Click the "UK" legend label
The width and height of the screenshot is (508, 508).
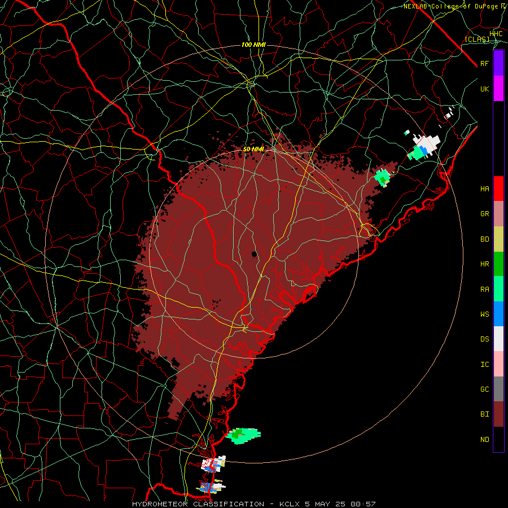485,89
